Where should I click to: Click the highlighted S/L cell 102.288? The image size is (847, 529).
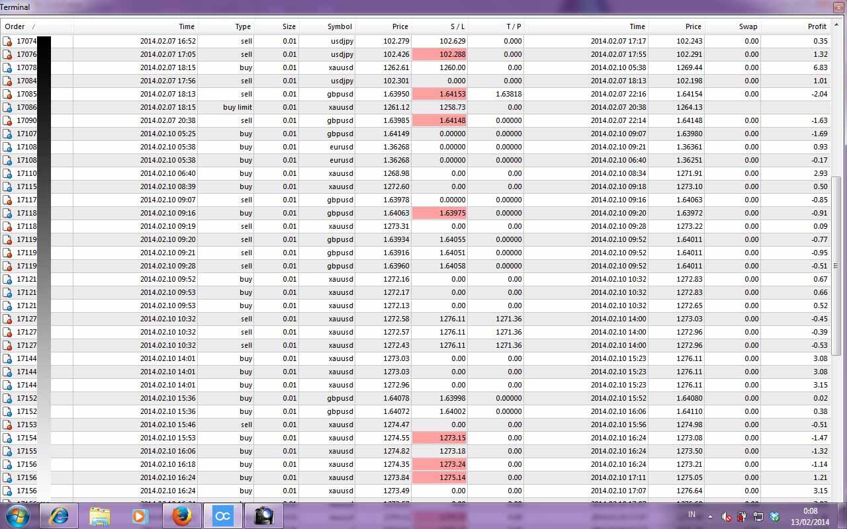tap(439, 54)
